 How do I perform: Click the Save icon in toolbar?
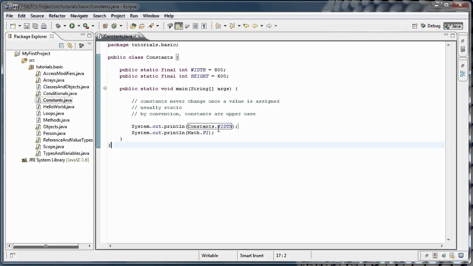27,26
